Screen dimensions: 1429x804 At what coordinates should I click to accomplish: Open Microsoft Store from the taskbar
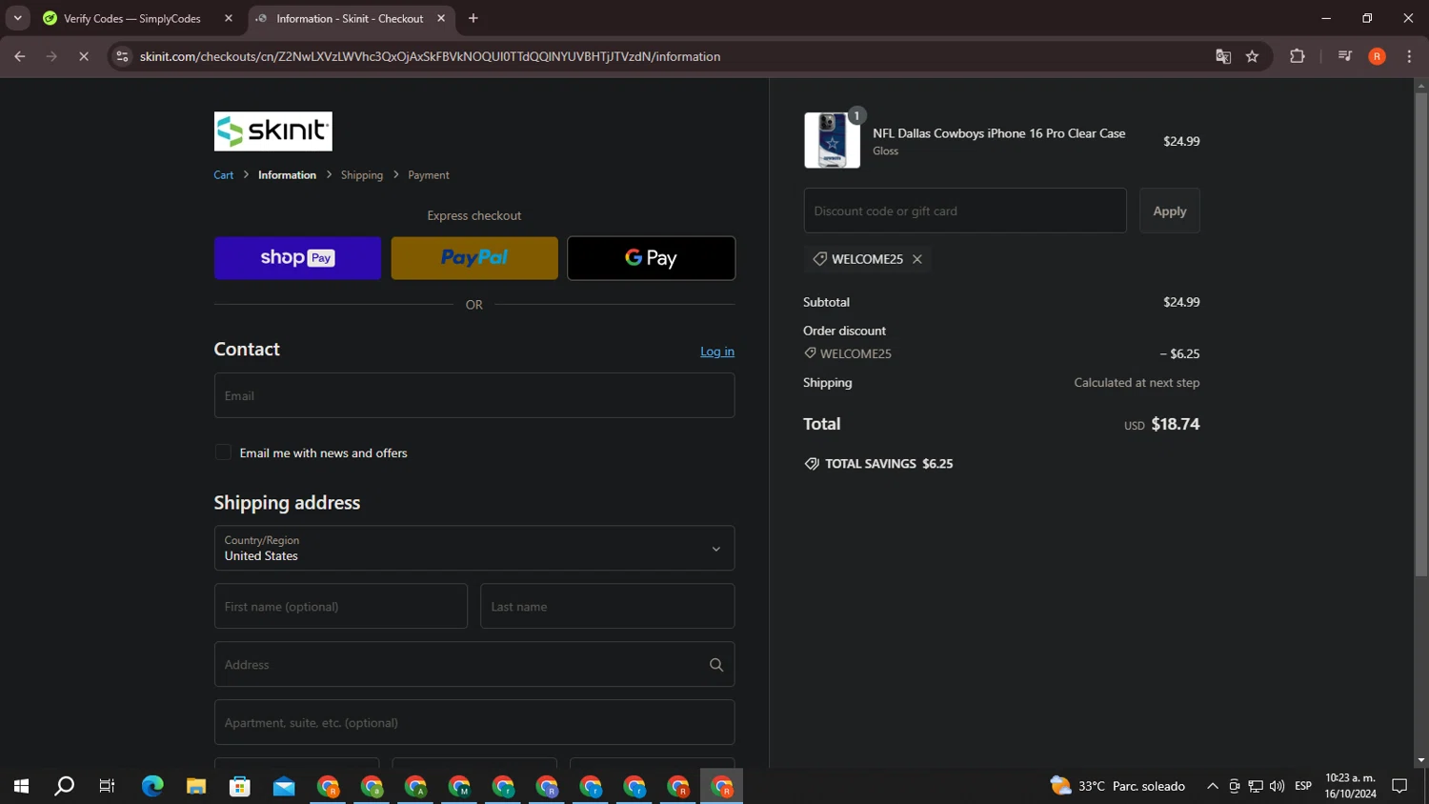pyautogui.click(x=240, y=786)
